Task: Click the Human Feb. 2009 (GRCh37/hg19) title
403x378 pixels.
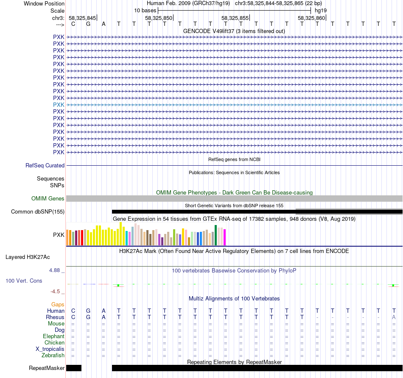Action: click(x=188, y=3)
